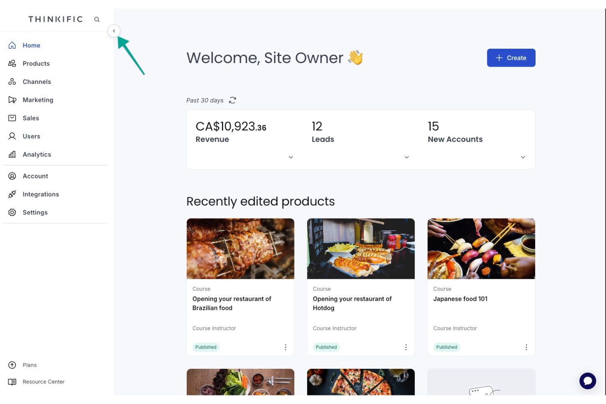Image resolution: width=606 pixels, height=404 pixels.
Task: Open the Marketing section
Action: coord(38,100)
